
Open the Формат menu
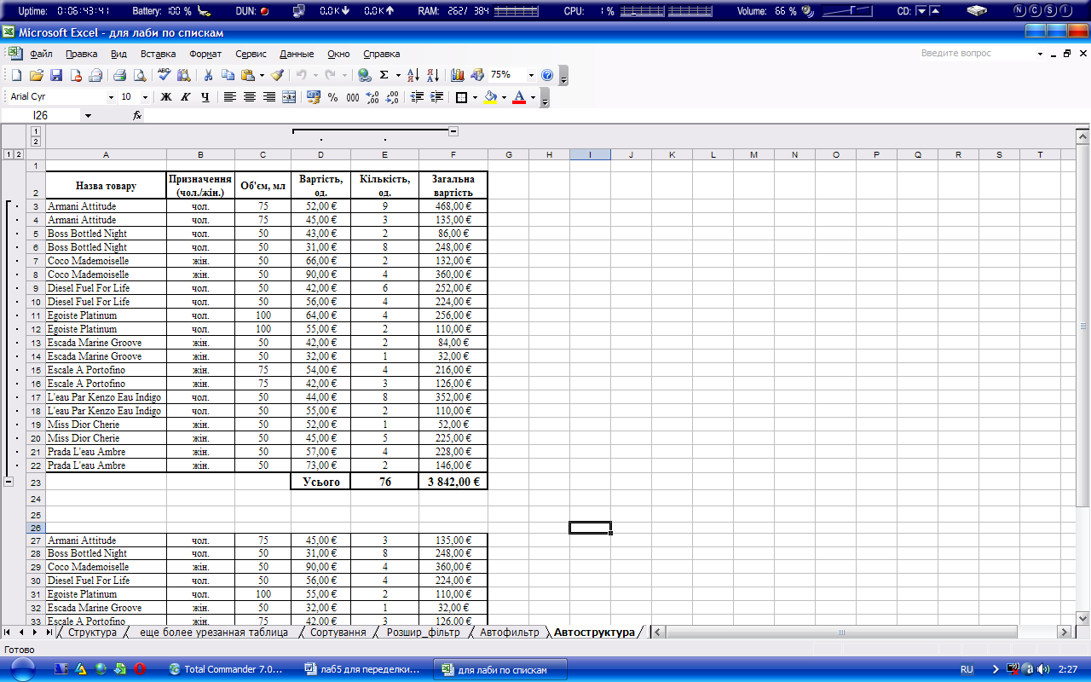click(205, 53)
